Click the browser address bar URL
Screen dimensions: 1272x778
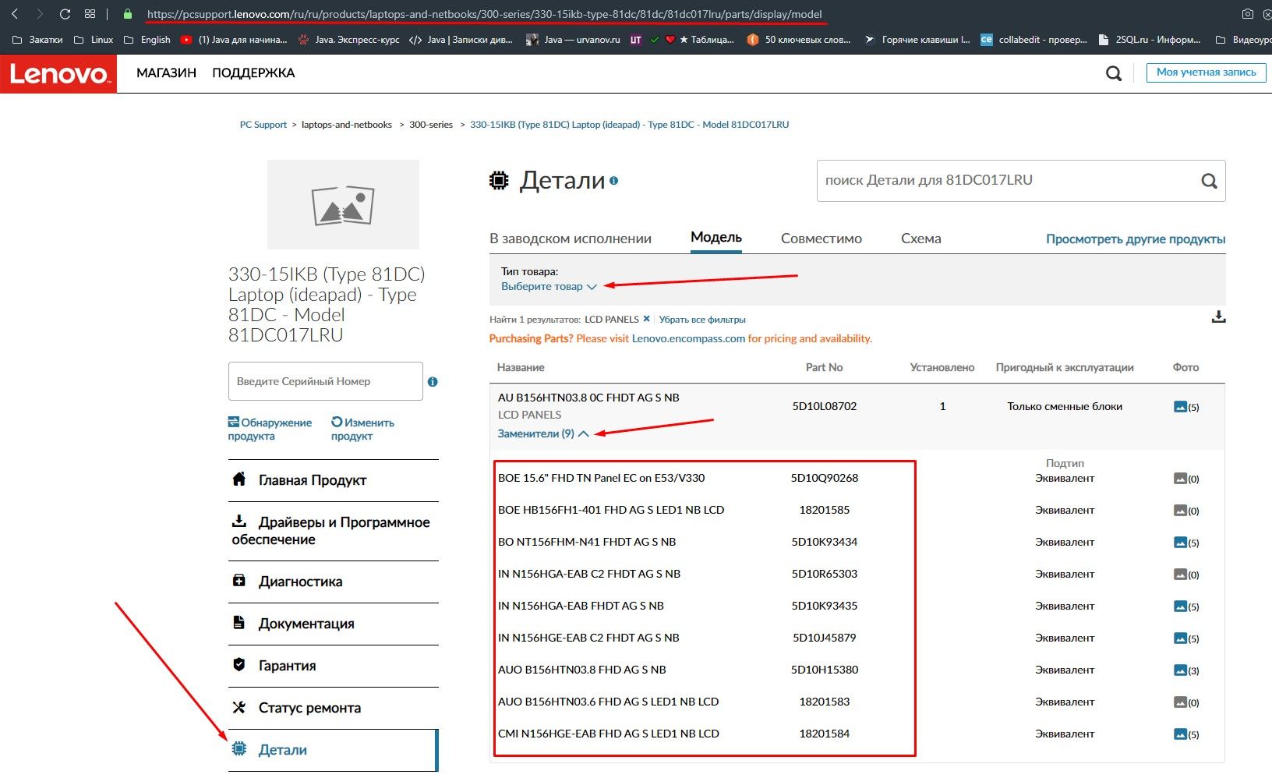coord(484,14)
